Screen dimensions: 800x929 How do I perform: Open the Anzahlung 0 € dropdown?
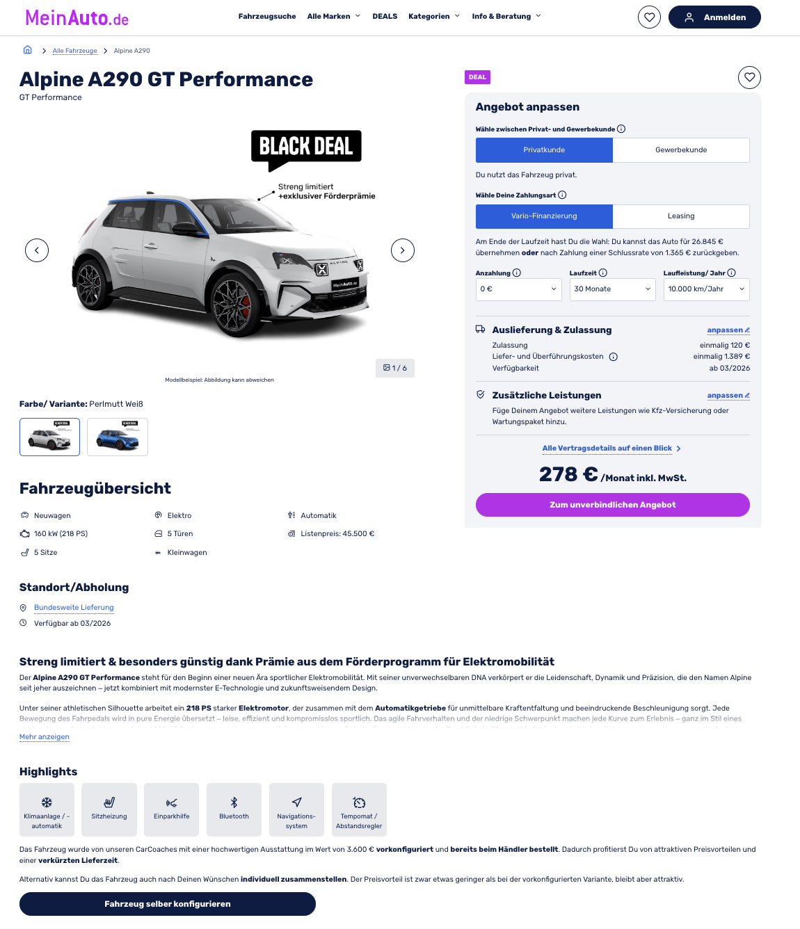pos(519,289)
